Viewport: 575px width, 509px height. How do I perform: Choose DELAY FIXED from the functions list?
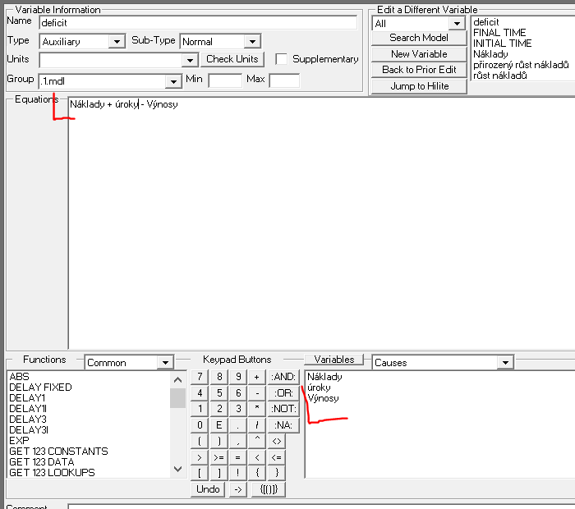point(40,387)
